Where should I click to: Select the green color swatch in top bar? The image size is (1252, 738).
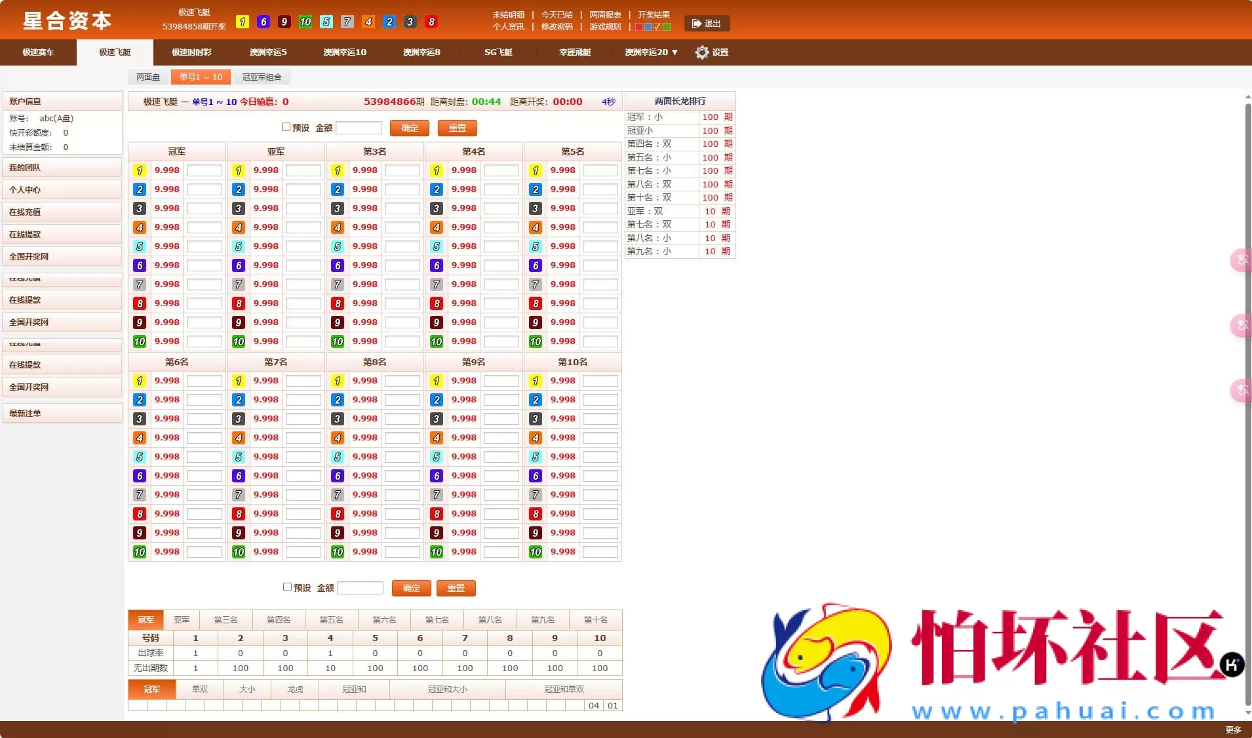666,28
